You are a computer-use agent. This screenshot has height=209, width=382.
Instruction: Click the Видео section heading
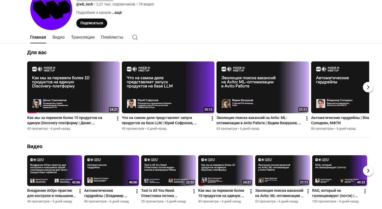click(35, 146)
